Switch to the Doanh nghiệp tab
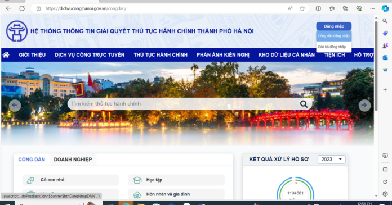 pos(73,160)
